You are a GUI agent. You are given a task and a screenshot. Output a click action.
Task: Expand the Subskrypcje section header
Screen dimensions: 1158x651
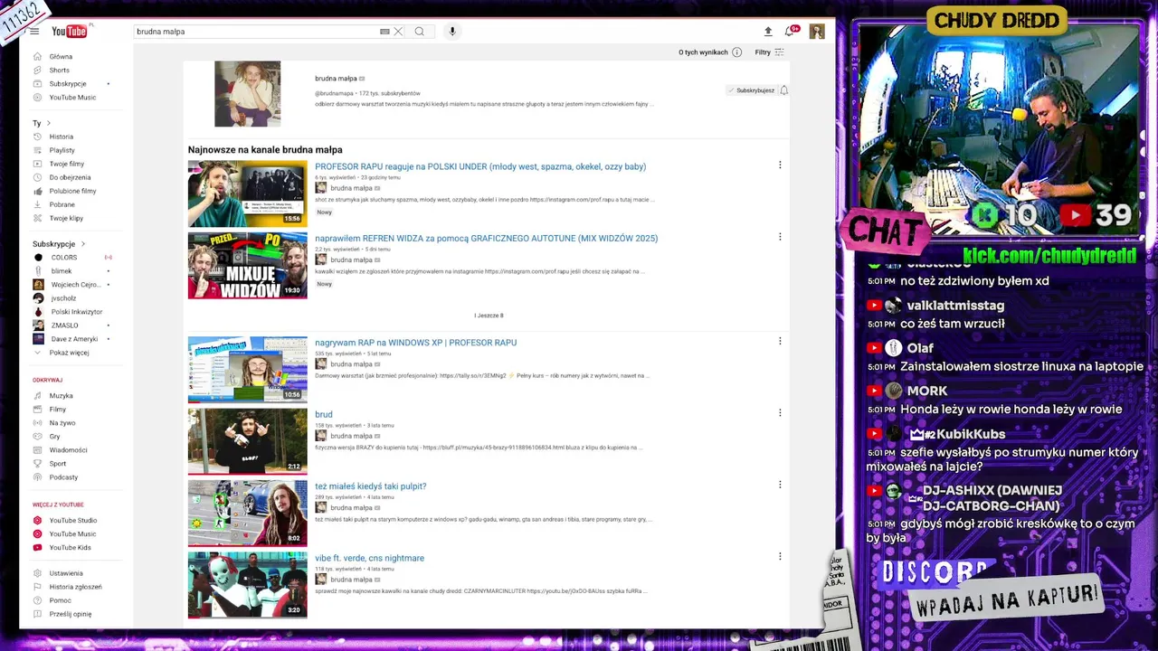pos(59,244)
